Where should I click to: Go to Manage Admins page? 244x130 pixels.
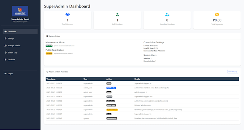coord(20,46)
